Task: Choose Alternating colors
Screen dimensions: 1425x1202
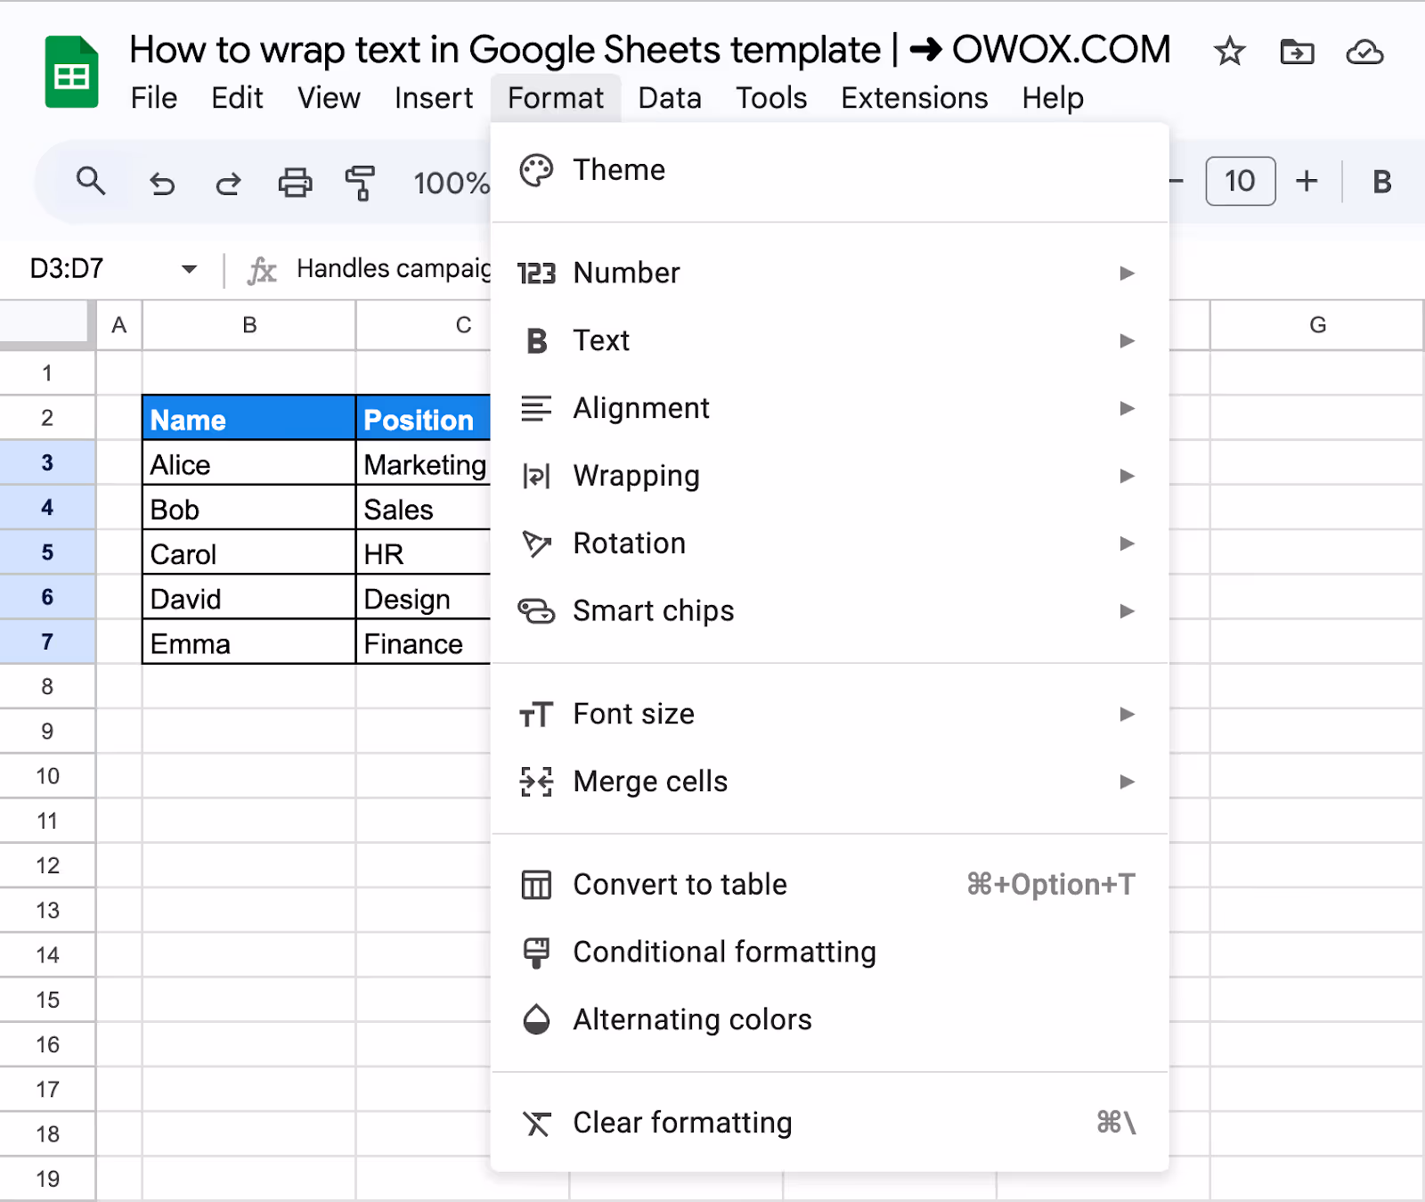Action: [x=829, y=1020]
